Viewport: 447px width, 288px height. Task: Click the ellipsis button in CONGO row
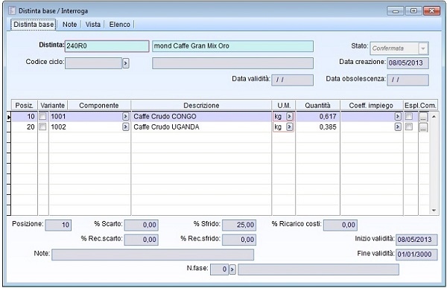(x=423, y=117)
